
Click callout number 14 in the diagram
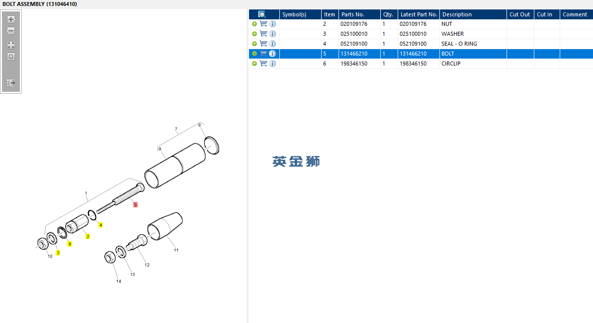point(119,281)
